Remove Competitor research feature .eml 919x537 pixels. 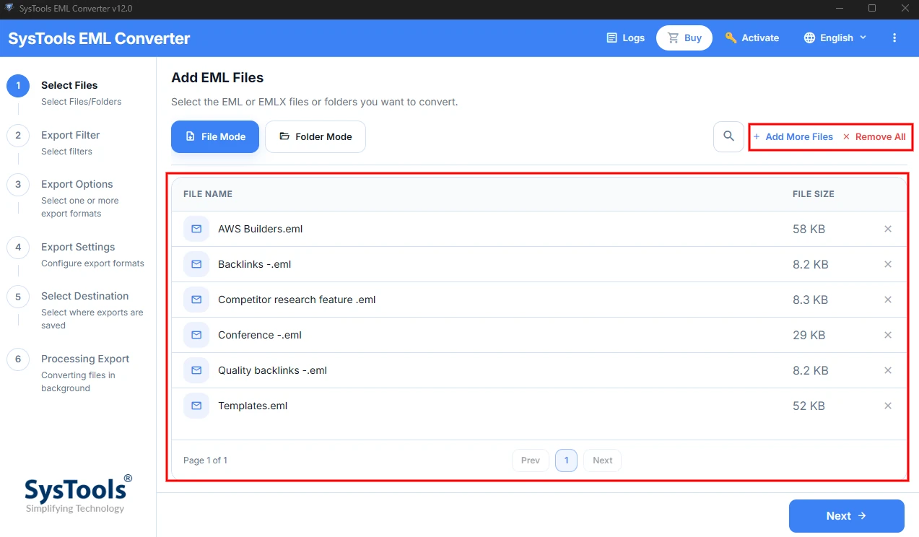tap(888, 300)
